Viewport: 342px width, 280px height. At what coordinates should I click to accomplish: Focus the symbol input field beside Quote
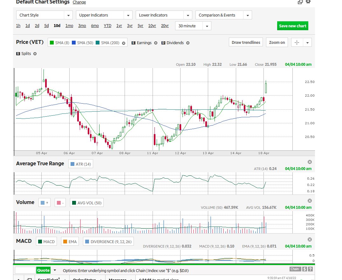[x=25, y=270]
